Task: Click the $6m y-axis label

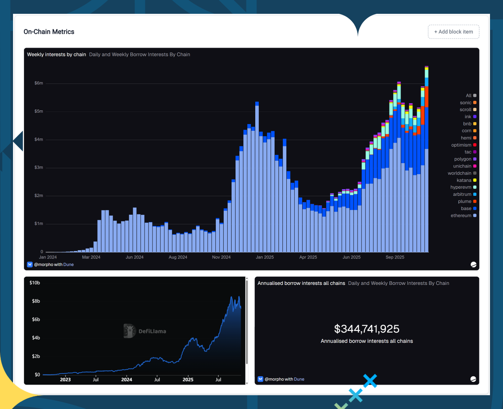Action: pos(39,83)
